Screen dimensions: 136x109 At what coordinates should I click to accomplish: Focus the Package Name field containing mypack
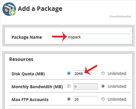(98, 37)
